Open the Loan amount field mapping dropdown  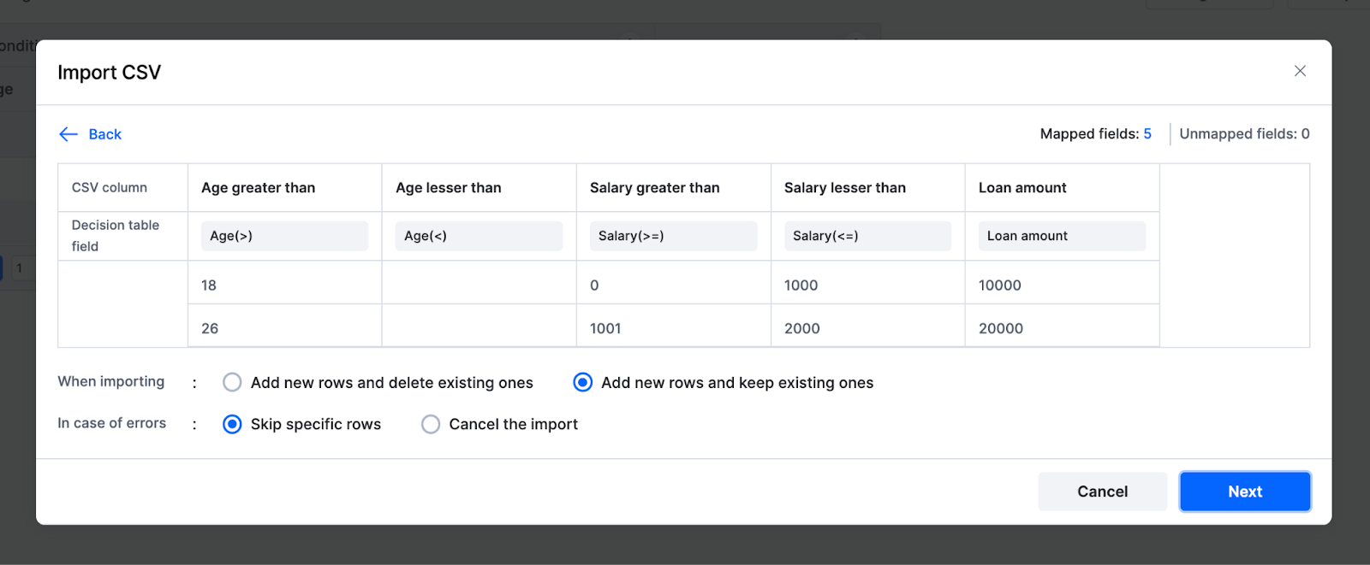[x=1062, y=236]
